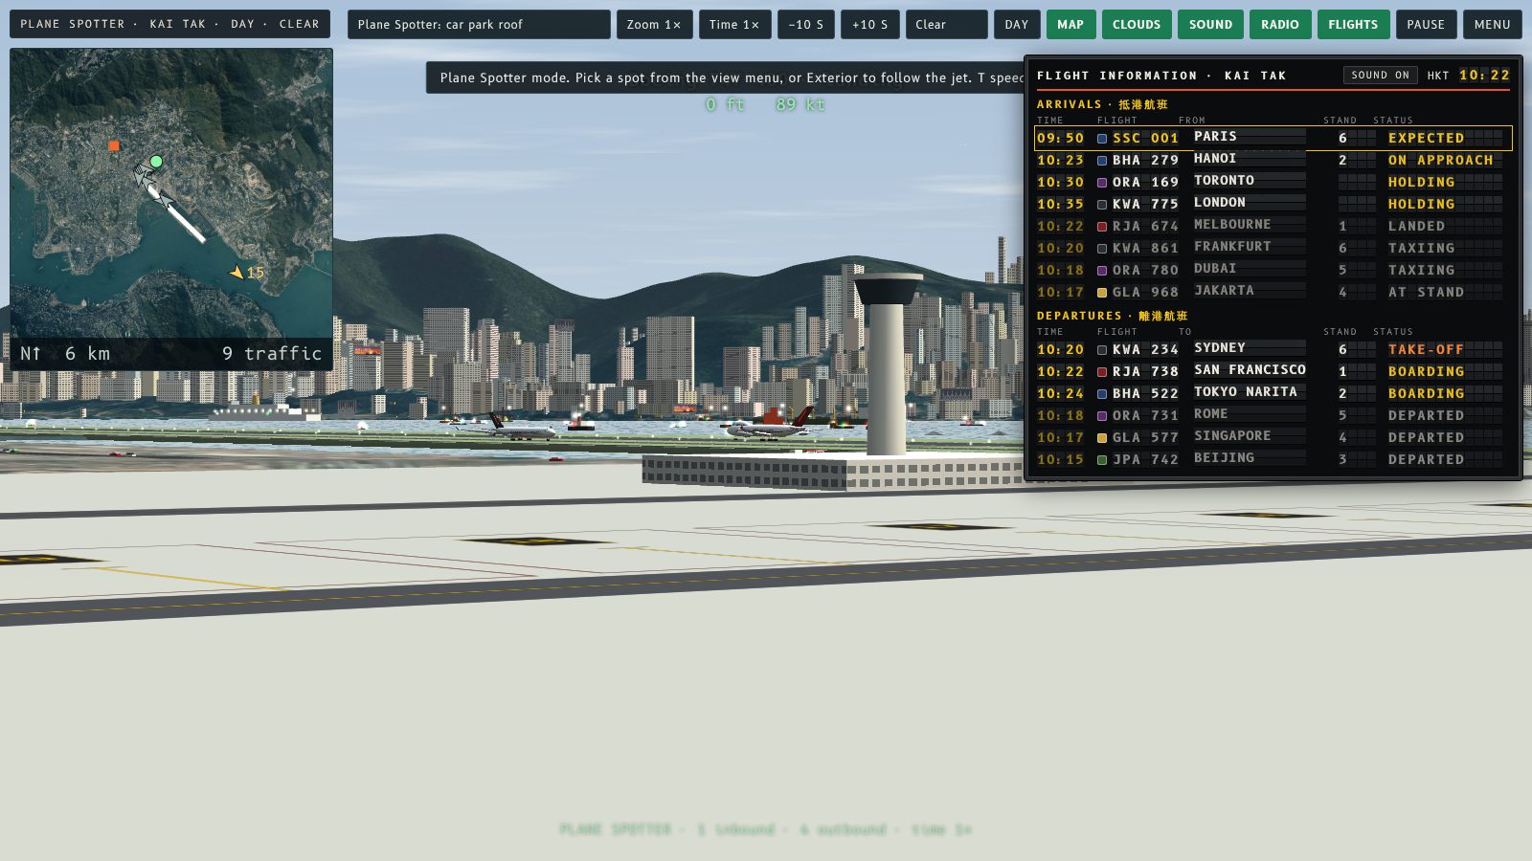Toggle the DAY time-of-day button
The image size is (1532, 861).
[x=1017, y=24]
